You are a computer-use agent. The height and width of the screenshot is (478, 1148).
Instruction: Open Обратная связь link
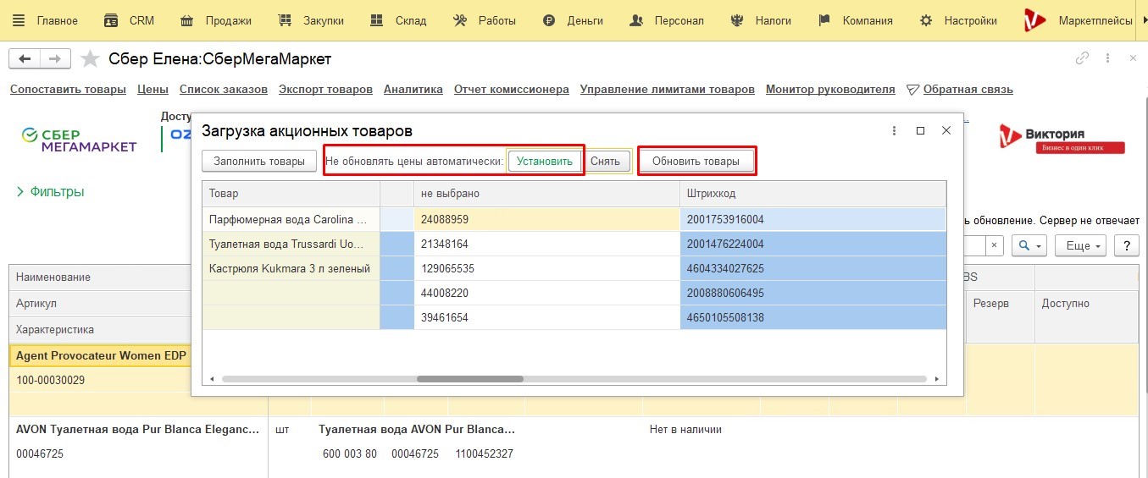coord(968,89)
